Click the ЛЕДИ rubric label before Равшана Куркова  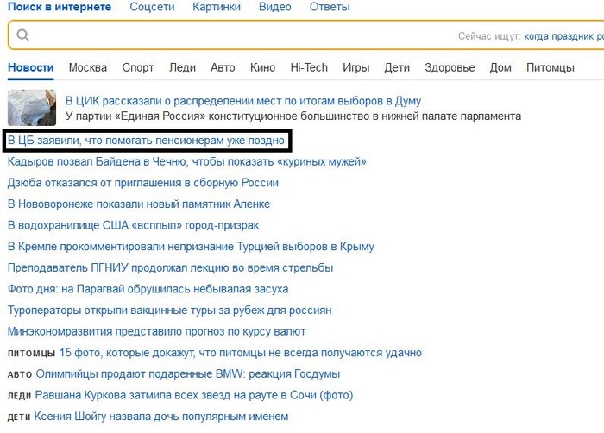[19, 396]
